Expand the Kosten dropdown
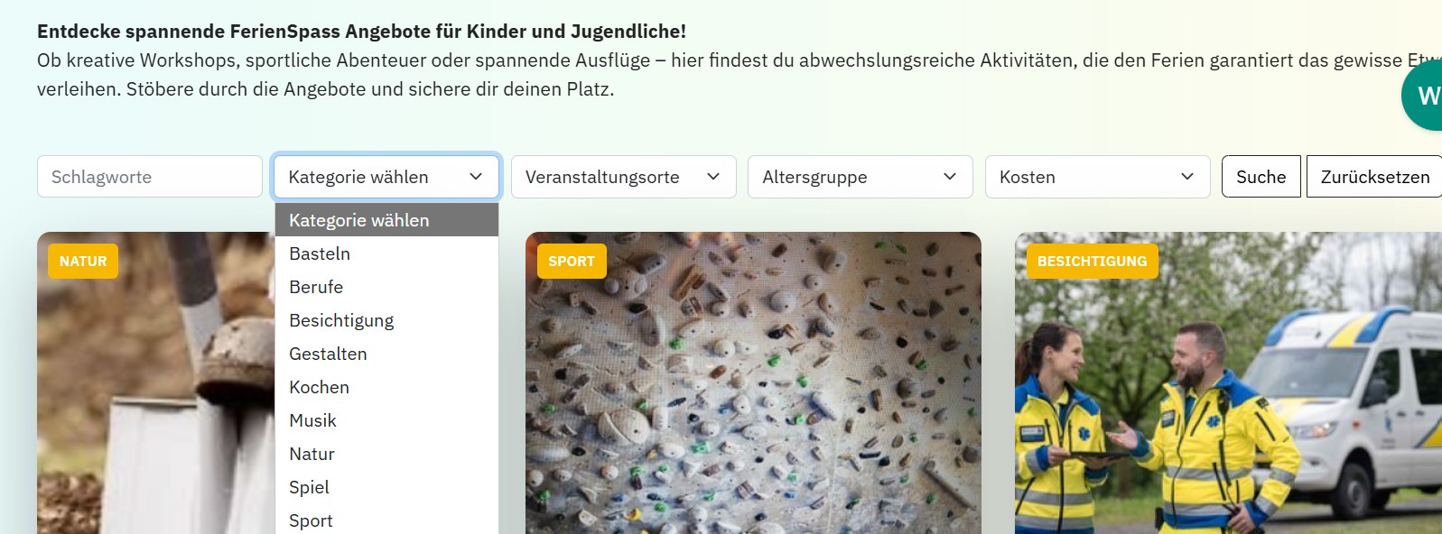This screenshot has width=1442, height=534. (1098, 177)
